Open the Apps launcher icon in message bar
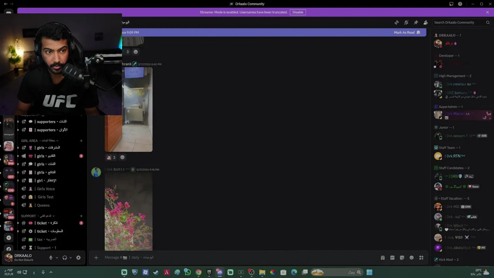The image size is (494, 278). point(421,258)
